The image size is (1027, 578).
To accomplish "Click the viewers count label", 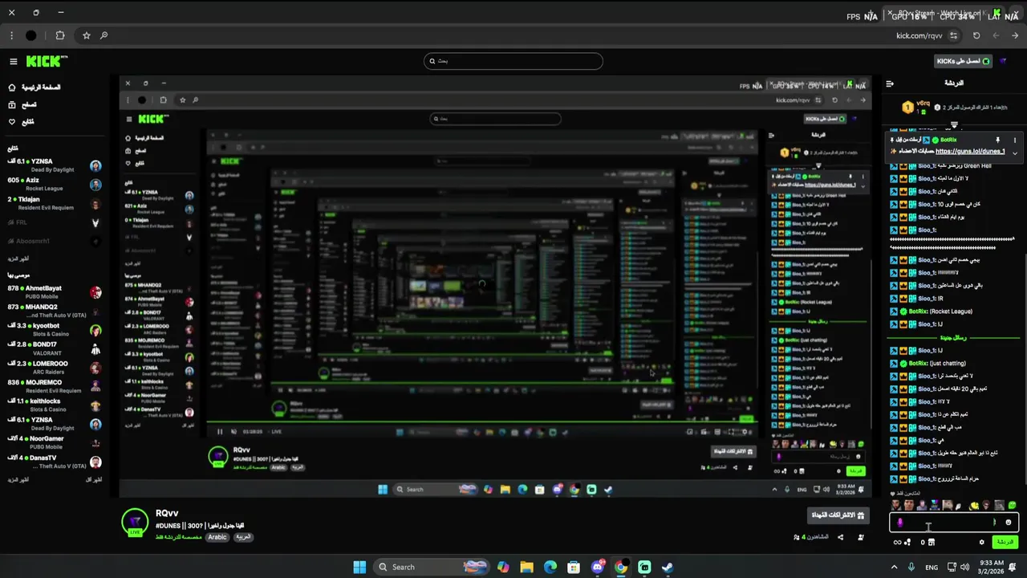I will (x=811, y=537).
